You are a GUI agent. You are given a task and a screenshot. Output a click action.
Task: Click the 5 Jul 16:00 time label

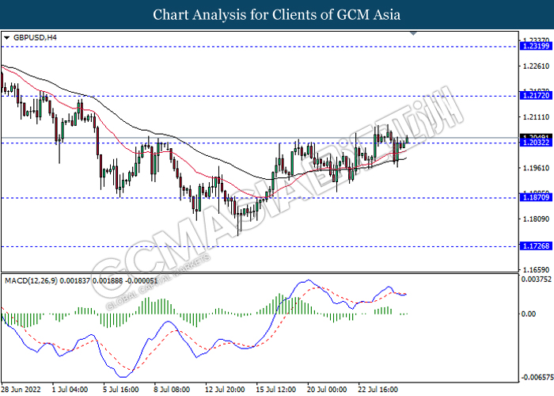point(121,390)
